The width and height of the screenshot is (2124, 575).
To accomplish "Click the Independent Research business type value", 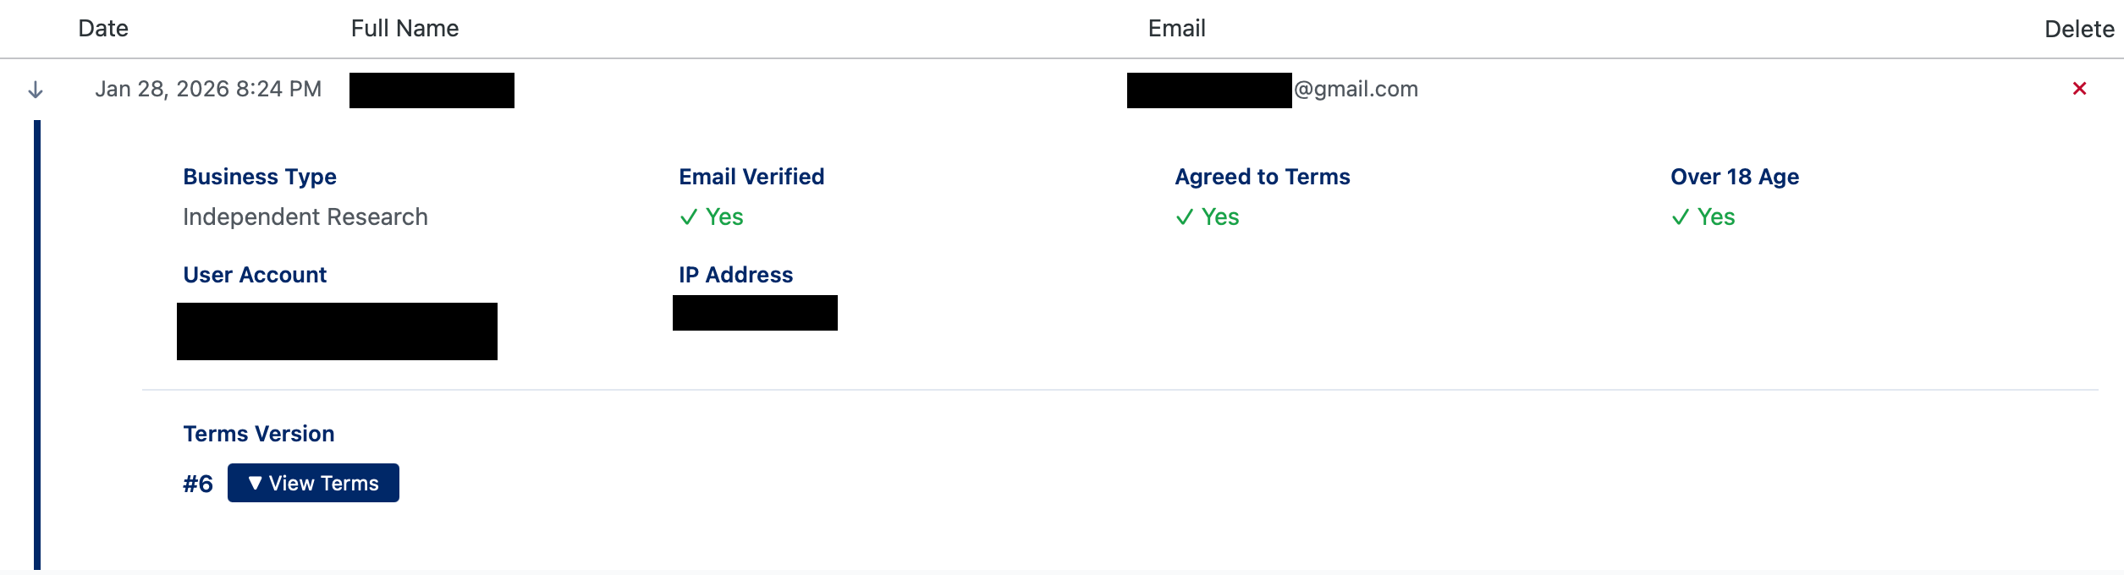I will [305, 217].
